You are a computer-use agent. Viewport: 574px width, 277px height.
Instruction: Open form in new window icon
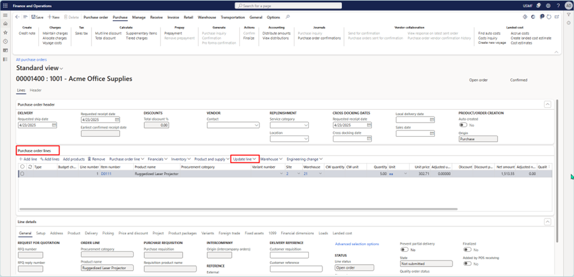coord(557,17)
